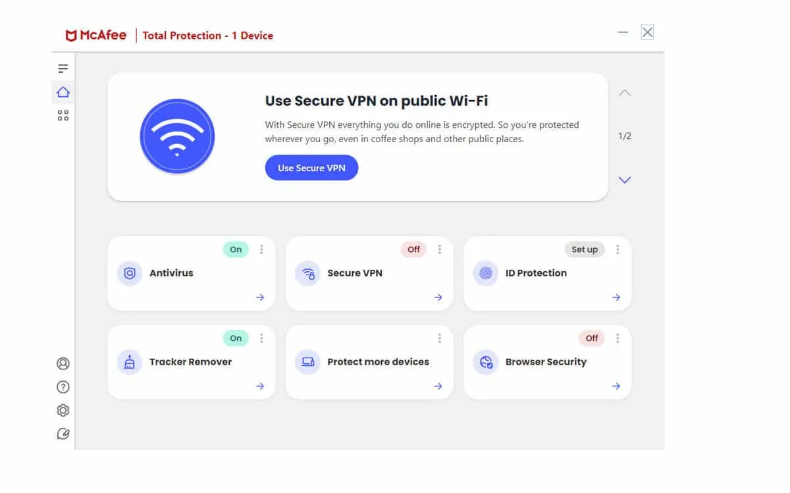Screen dimensions: 790x493
Task: Open the Home screen from the sidebar
Action: point(63,92)
